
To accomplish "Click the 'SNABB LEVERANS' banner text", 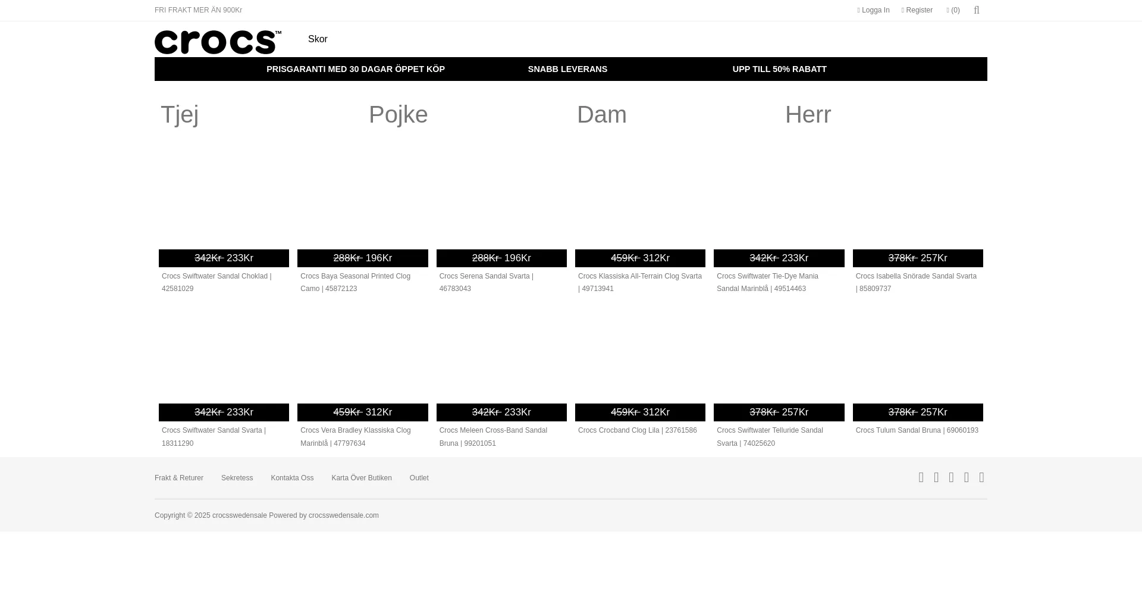I will point(567,69).
